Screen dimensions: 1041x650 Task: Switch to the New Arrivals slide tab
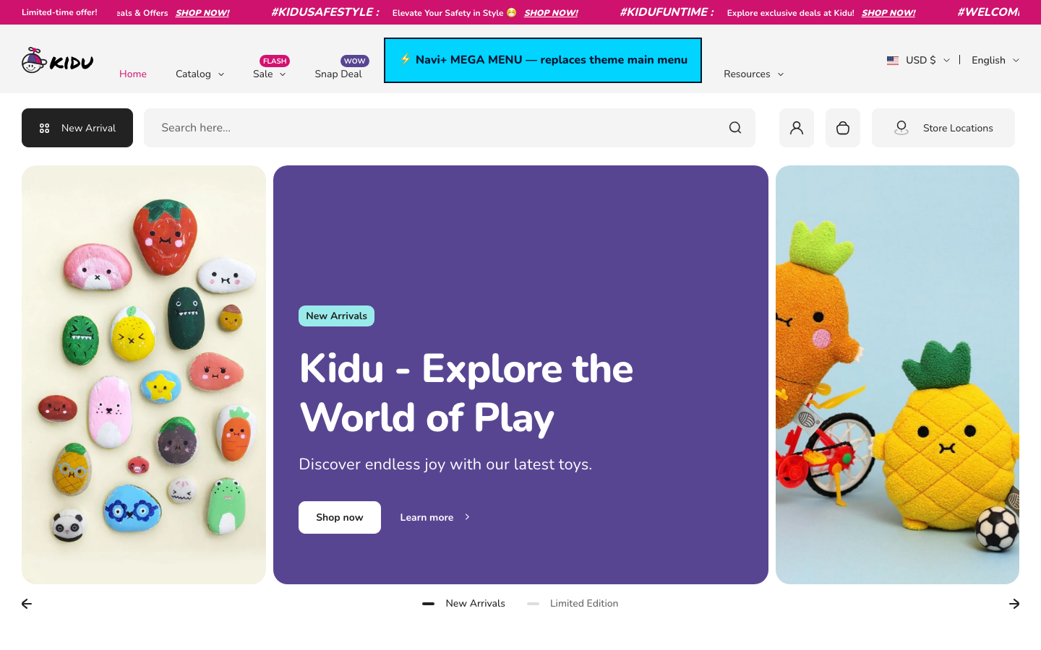(x=463, y=603)
